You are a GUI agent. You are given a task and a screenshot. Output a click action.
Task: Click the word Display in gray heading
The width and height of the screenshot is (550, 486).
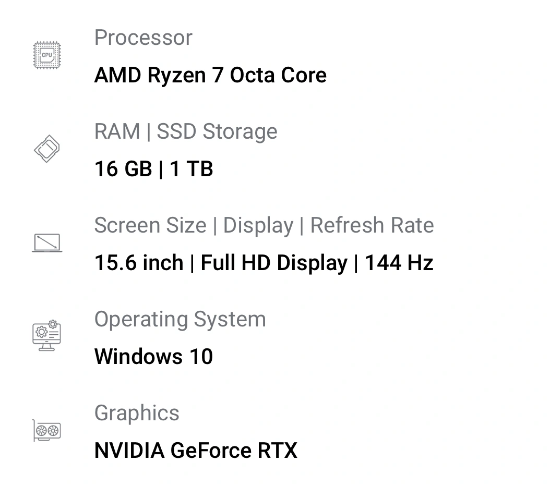point(258,225)
